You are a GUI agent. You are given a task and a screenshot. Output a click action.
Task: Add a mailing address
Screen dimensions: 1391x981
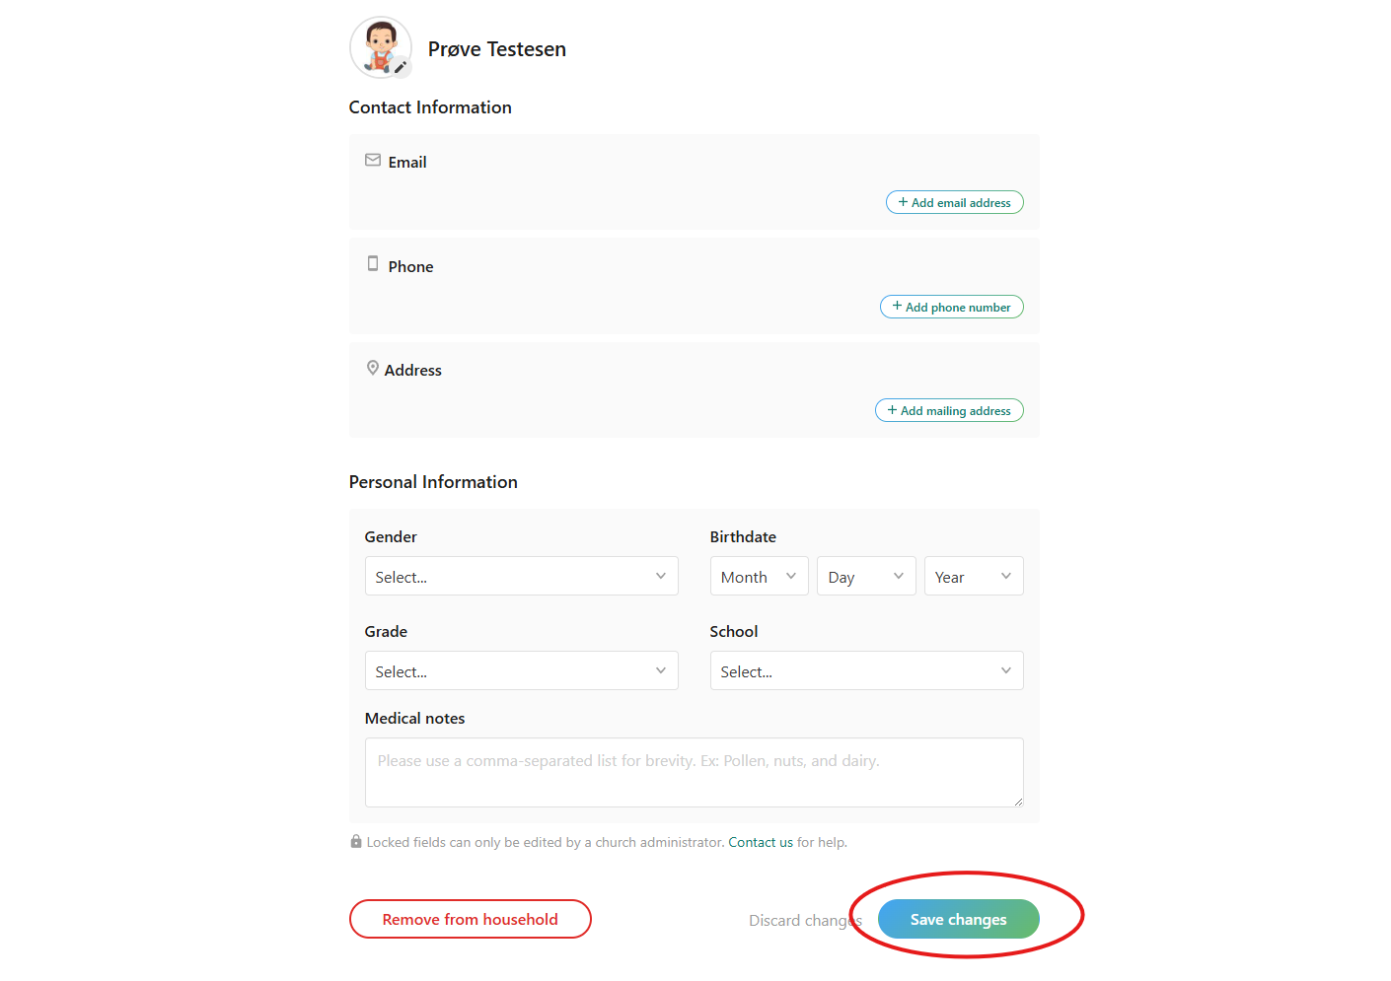tap(949, 411)
